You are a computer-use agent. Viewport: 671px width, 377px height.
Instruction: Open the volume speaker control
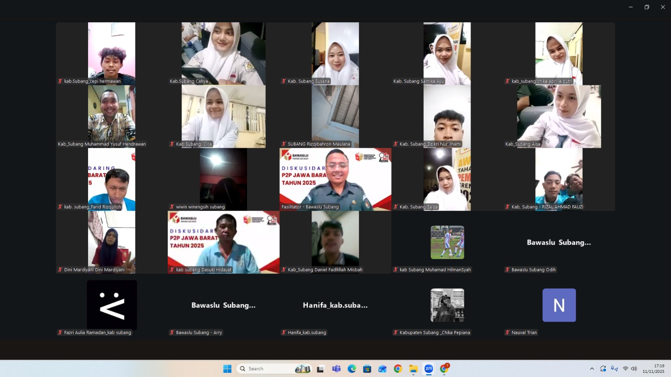coord(634,369)
